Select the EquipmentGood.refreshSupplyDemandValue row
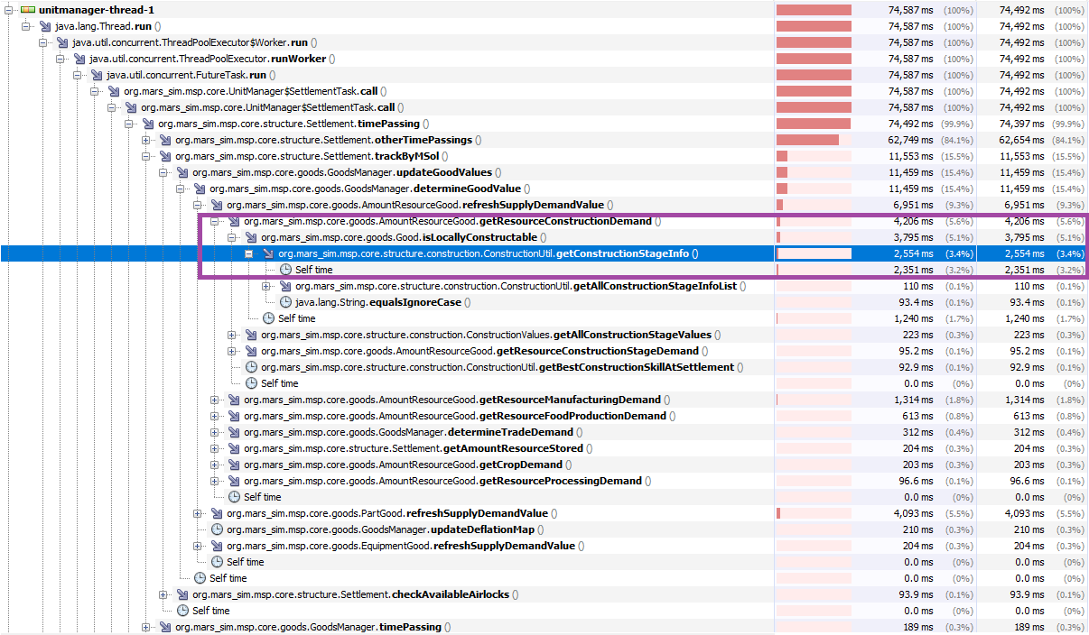This screenshot has width=1089, height=635. pos(404,546)
